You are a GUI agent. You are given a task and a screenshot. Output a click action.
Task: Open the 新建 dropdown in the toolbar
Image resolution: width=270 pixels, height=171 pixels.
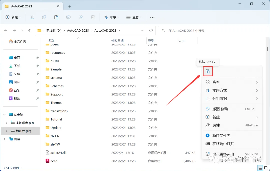click(13, 17)
